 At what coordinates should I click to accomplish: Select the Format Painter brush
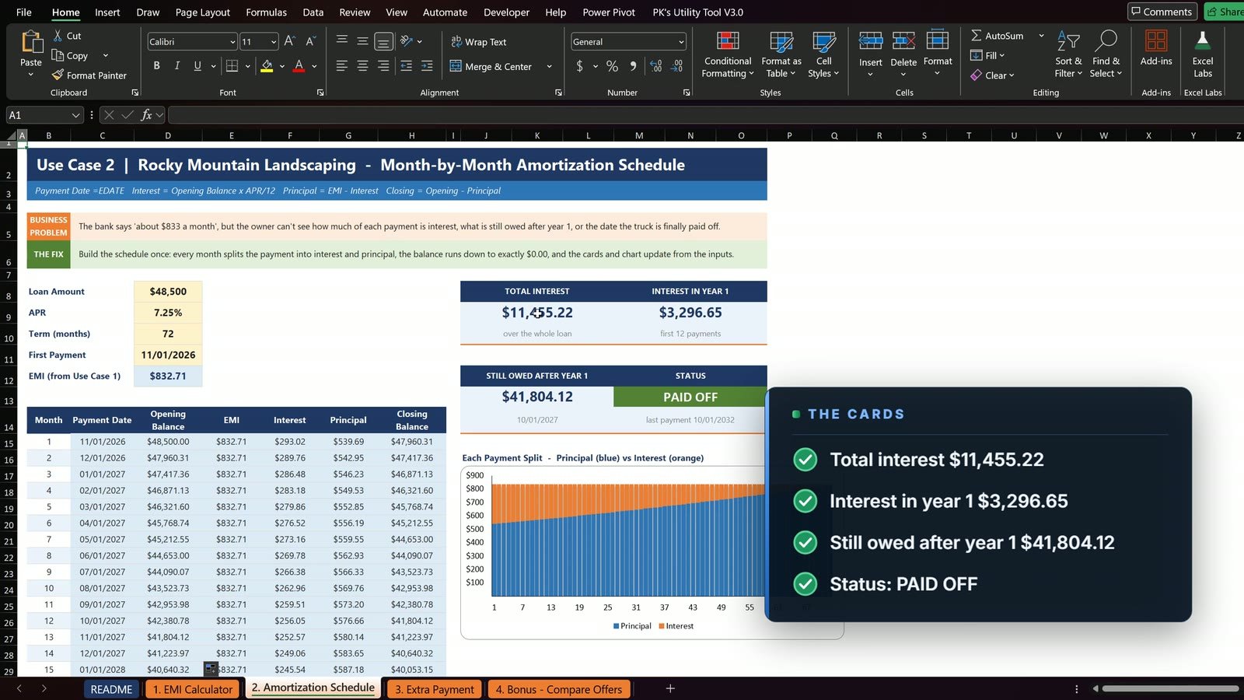[58, 75]
